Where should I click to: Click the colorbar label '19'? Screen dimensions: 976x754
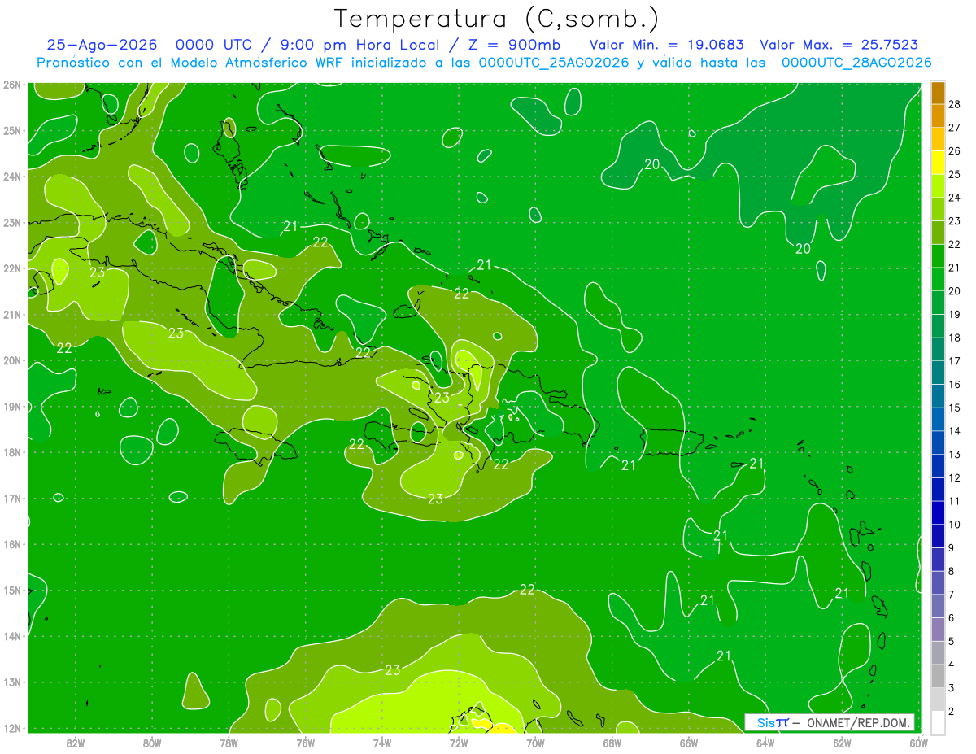tap(955, 315)
